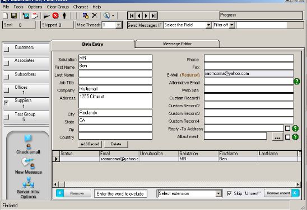
Task: Select the Data Entry tab
Action: (92, 44)
